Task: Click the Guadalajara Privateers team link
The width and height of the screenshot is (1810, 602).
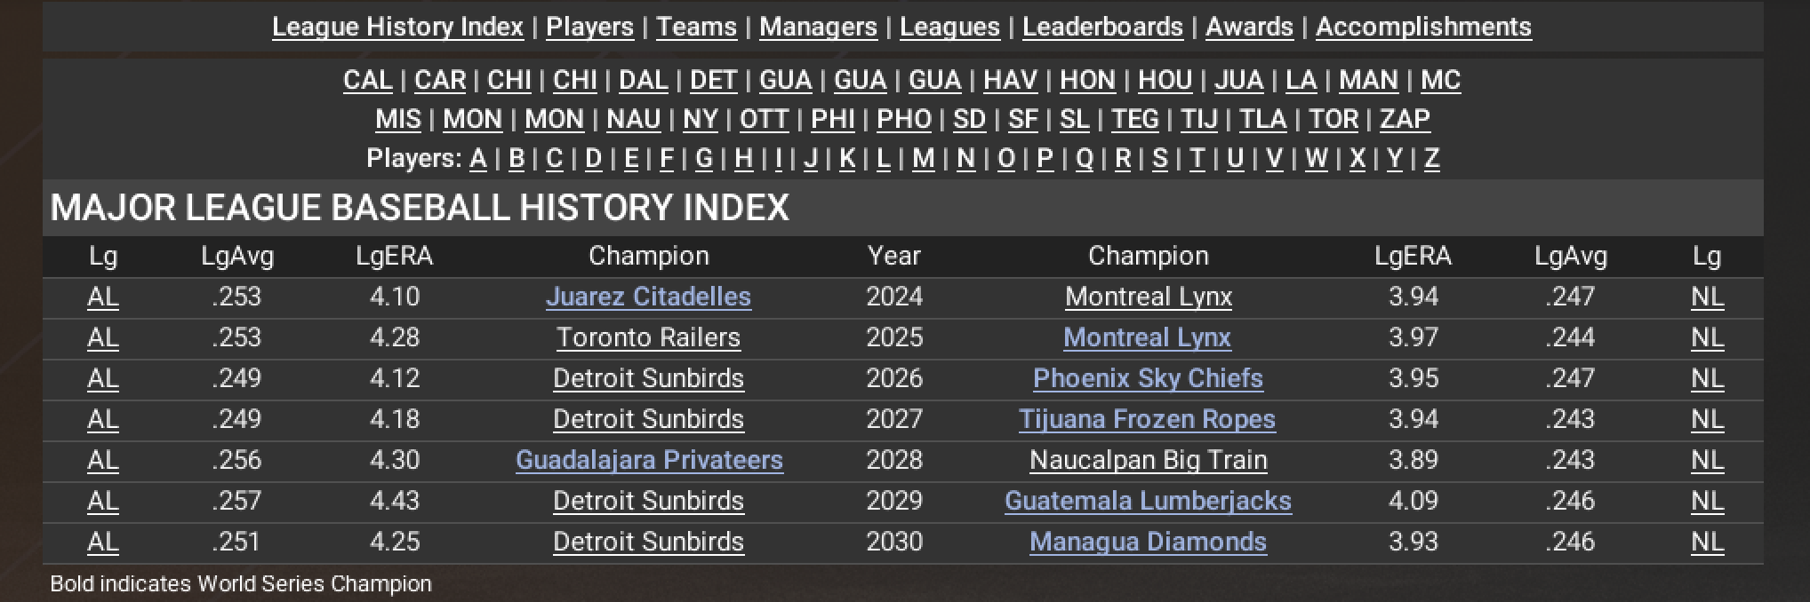Action: pyautogui.click(x=649, y=460)
